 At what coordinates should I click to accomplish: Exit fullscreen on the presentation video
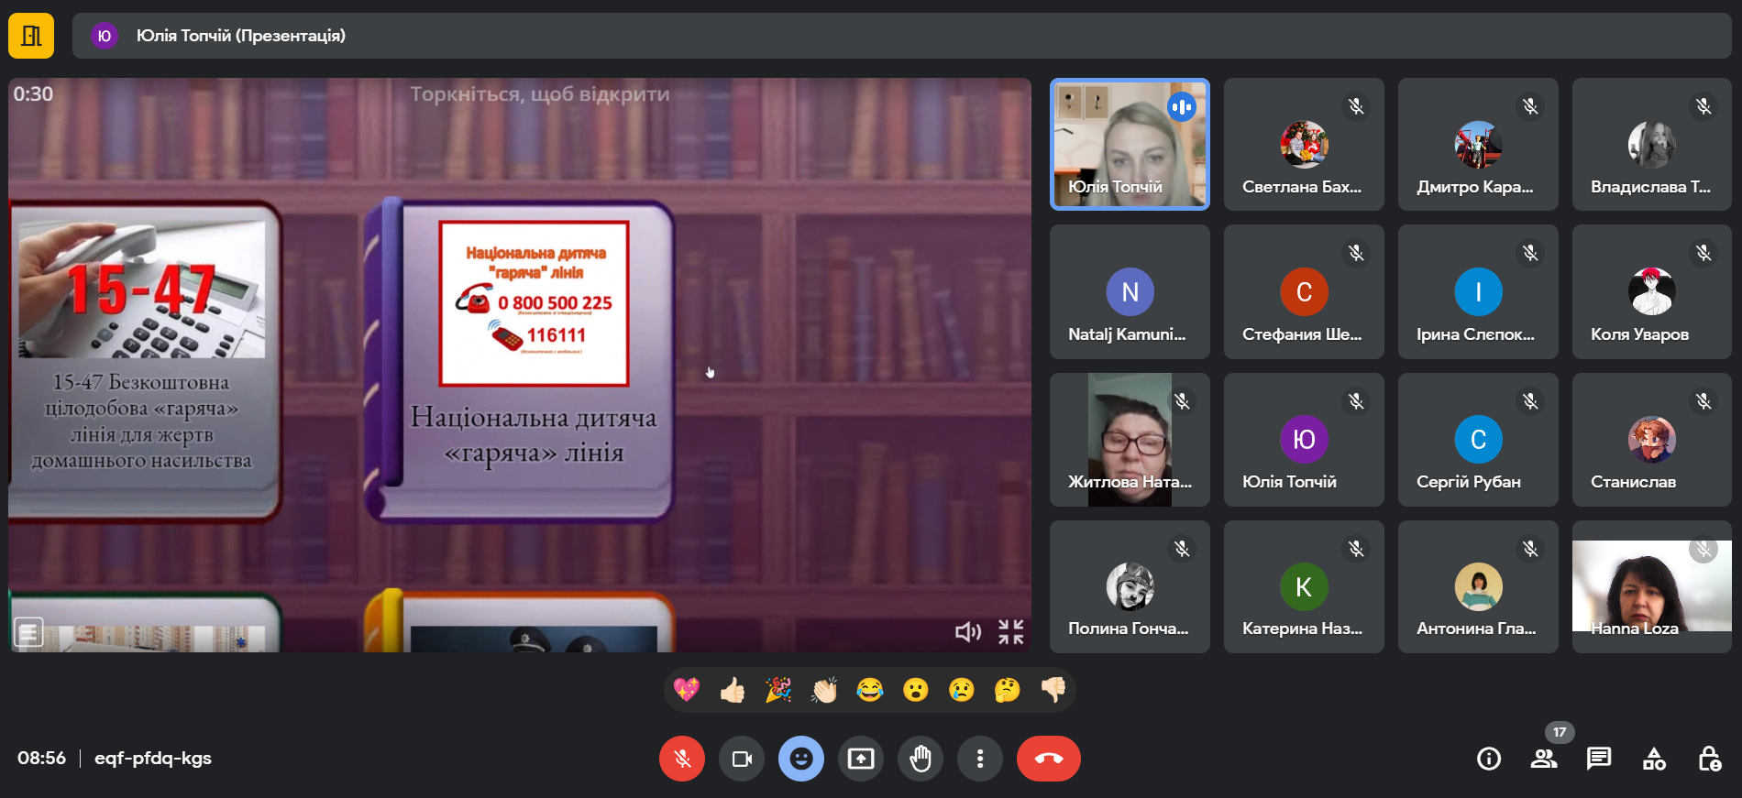pyautogui.click(x=1010, y=631)
